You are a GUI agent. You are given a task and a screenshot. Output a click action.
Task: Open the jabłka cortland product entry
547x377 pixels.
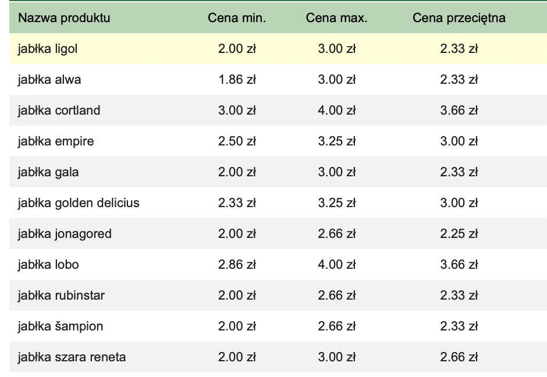(x=59, y=111)
